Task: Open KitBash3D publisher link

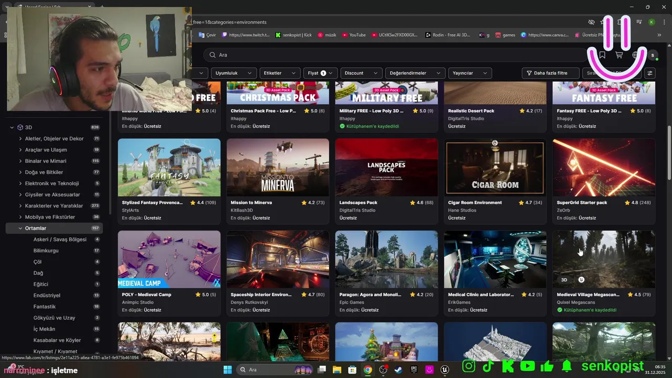Action: coord(243,211)
